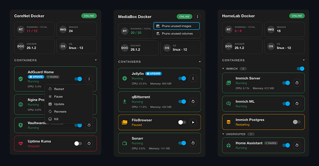Select Restart from context menu

tap(69, 89)
